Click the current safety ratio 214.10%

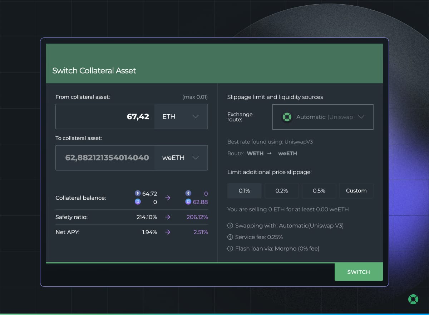click(147, 217)
